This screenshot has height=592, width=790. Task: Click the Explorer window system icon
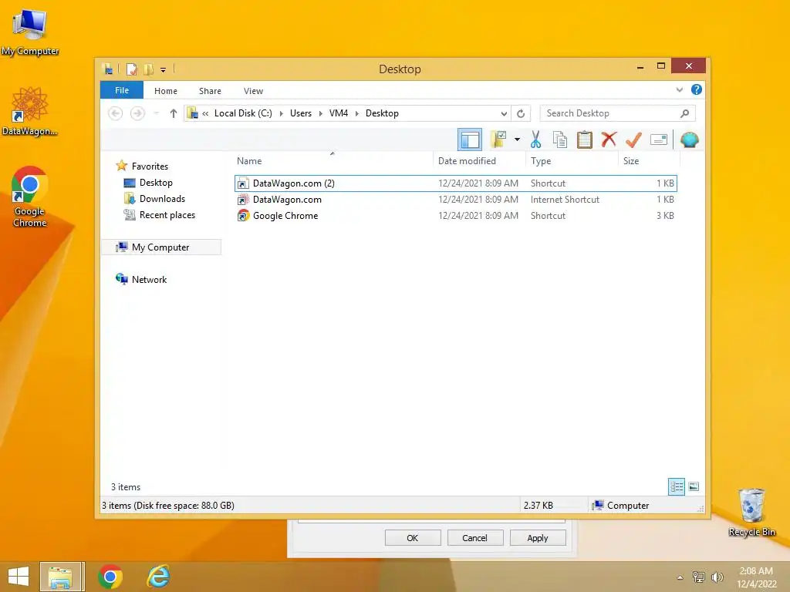tap(107, 69)
